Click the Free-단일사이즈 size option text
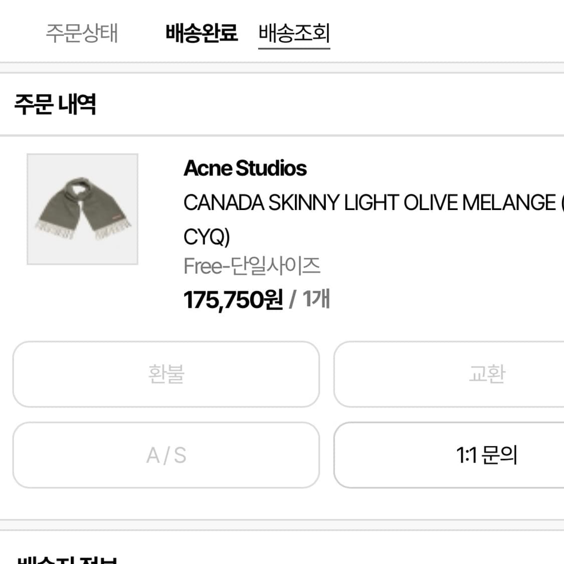564x564 pixels. coord(252,266)
